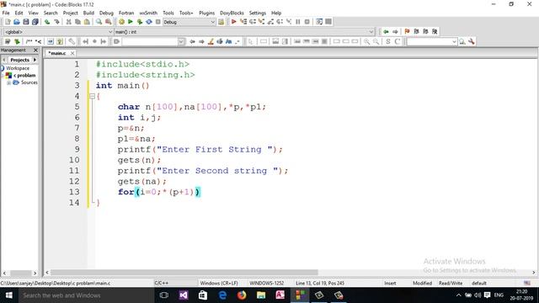Switch to the *main.c editor tab
This screenshot has width=539, height=303.
coord(57,53)
